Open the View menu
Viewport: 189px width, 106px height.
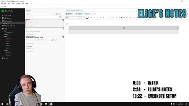coord(9,4)
